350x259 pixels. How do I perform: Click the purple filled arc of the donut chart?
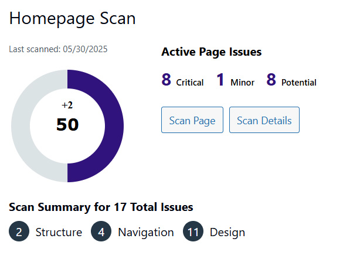pyautogui.click(x=114, y=126)
